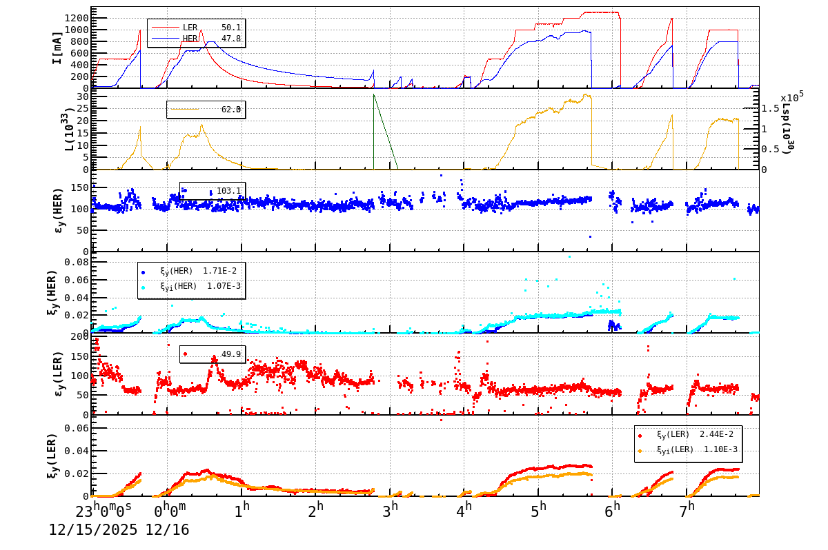Click the εy(HER) vertical axis title
This screenshot has width=828, height=550.
tap(59, 210)
